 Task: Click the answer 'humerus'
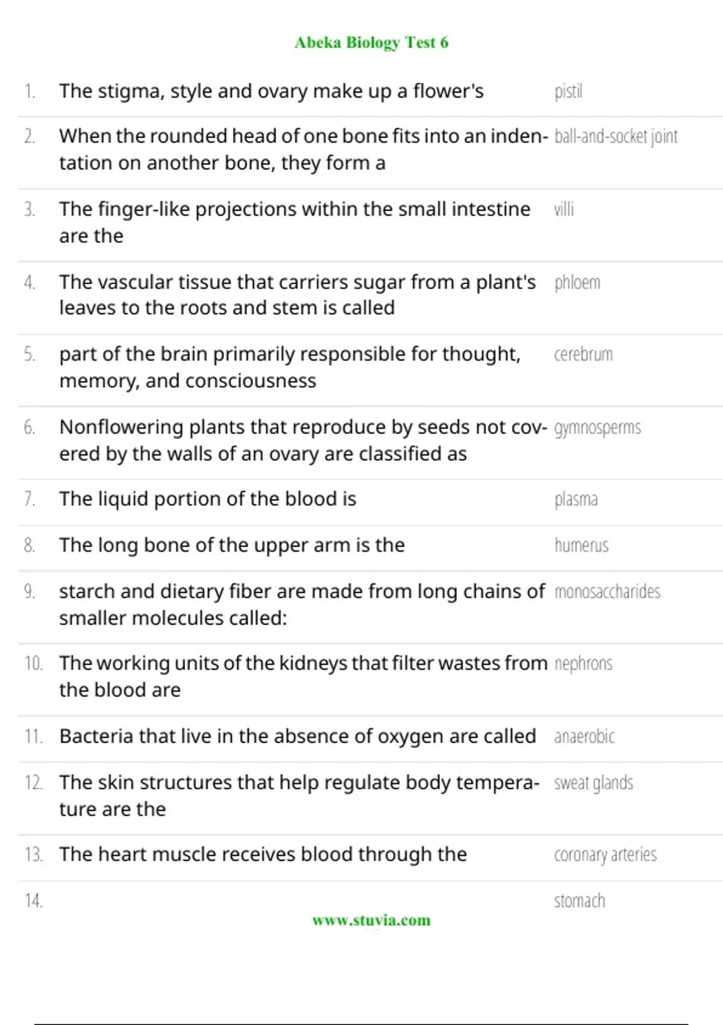(581, 546)
